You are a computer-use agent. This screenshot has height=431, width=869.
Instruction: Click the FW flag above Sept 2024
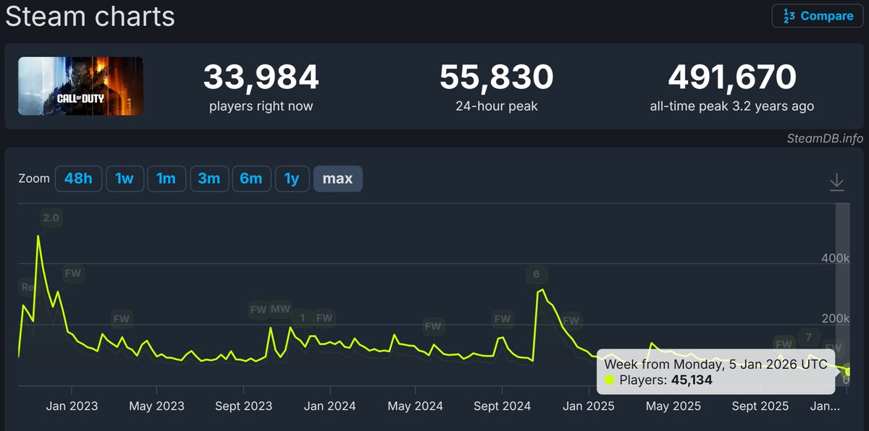pyautogui.click(x=502, y=318)
